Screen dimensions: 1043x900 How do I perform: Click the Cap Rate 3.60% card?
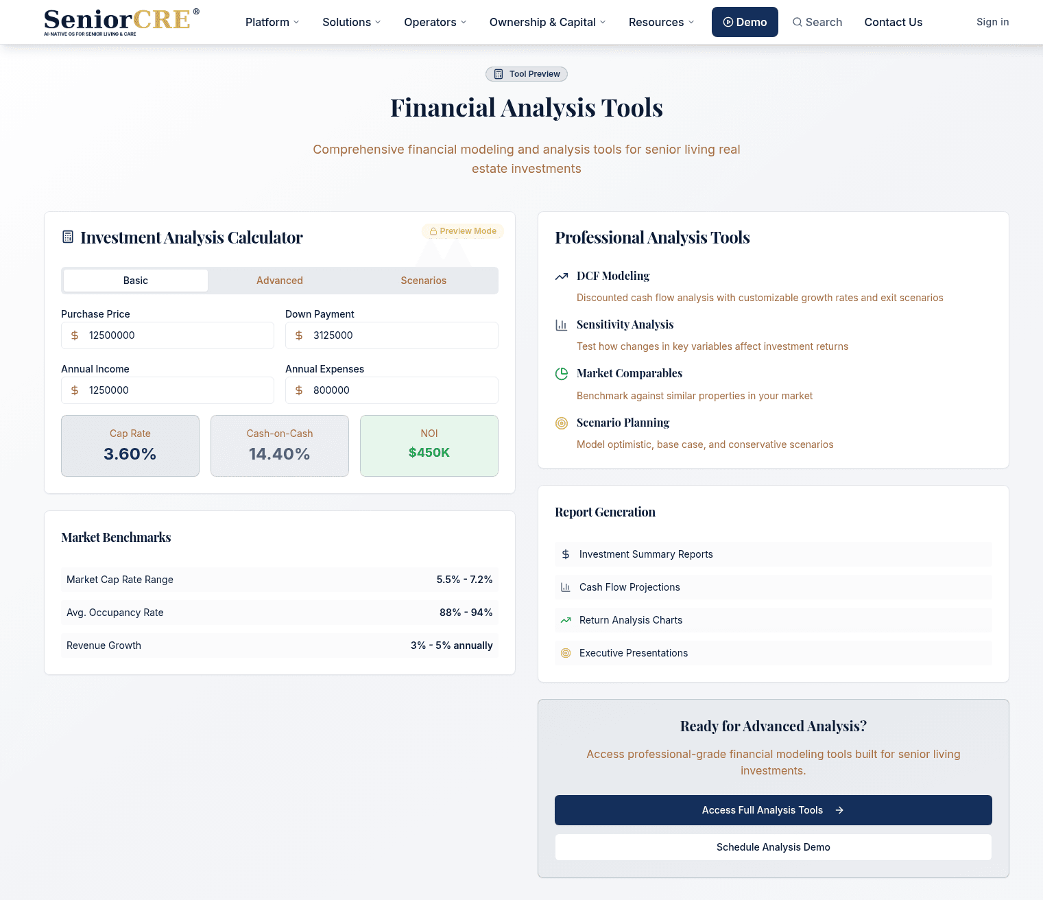click(130, 446)
